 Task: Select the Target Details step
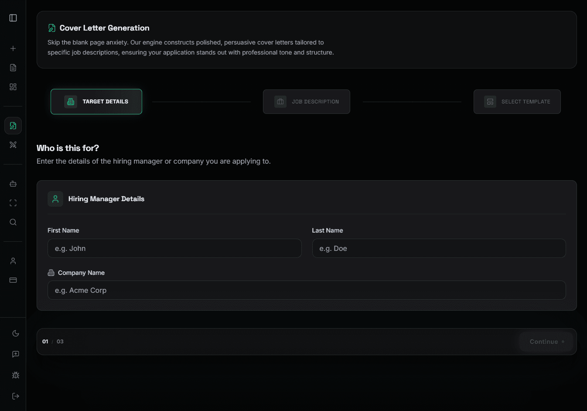coord(96,101)
